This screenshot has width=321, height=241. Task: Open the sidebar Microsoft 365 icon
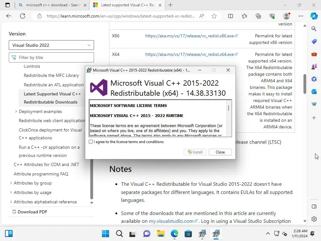pyautogui.click(x=314, y=79)
